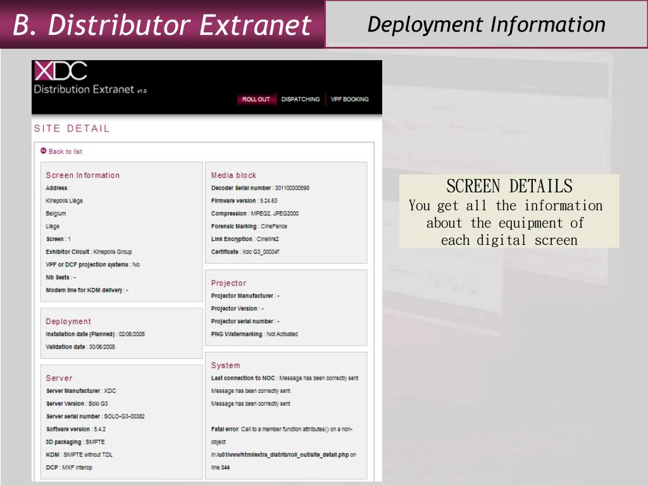The image size is (648, 486).
Task: Click the B. Distributor Extranet slide title
Action: [x=161, y=25]
